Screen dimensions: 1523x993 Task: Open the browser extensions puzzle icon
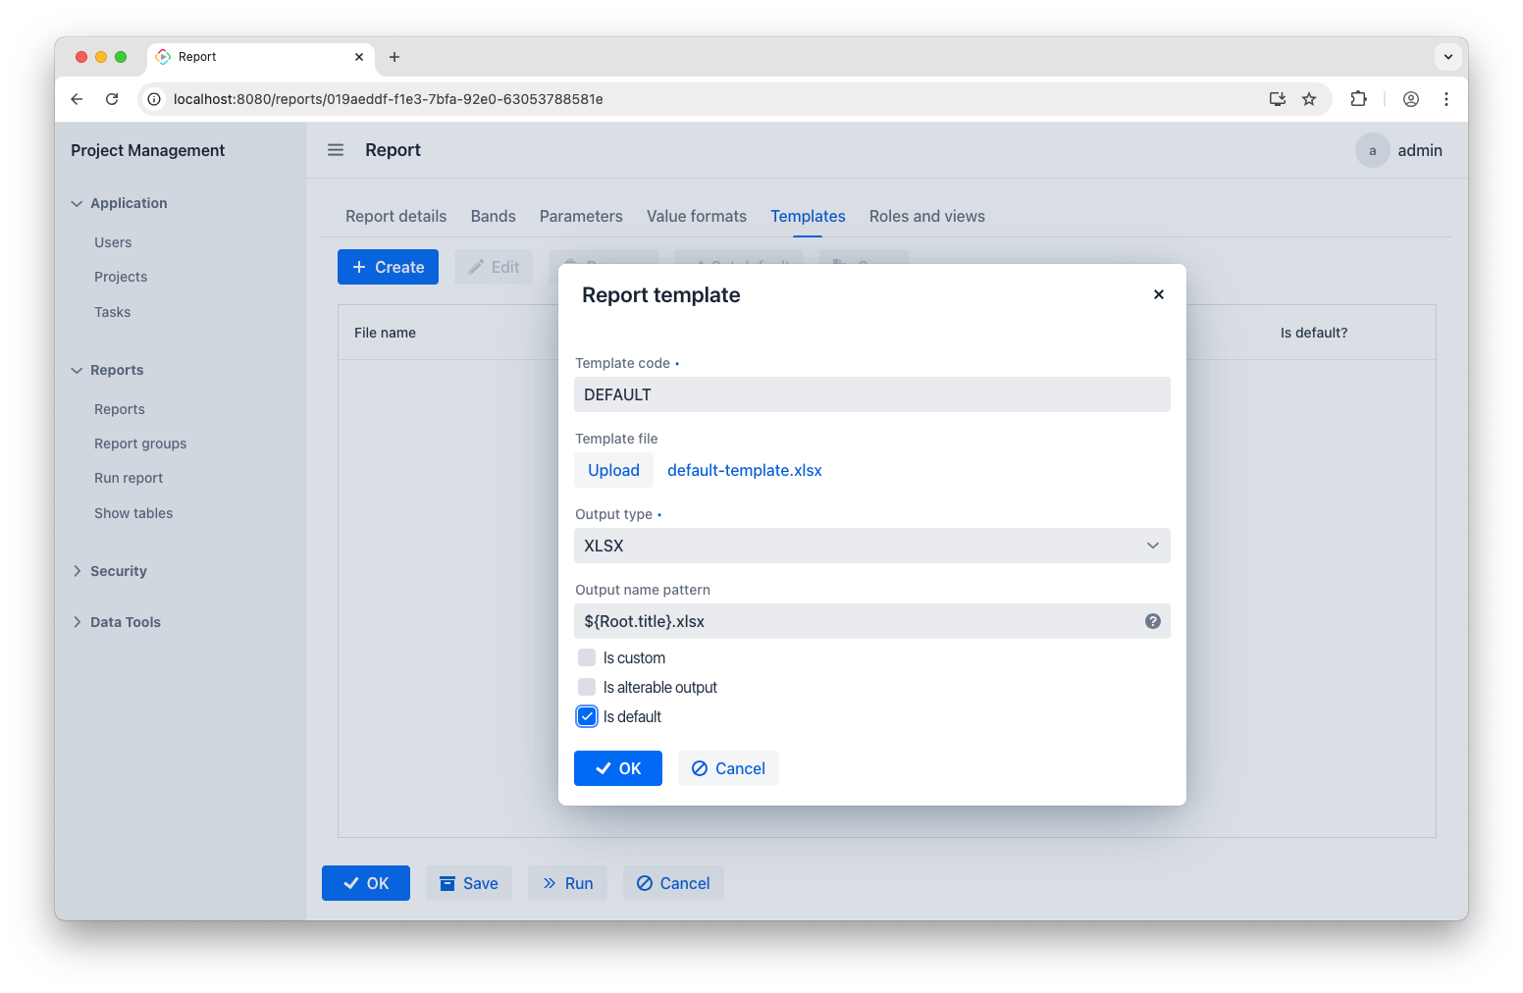pos(1358,99)
